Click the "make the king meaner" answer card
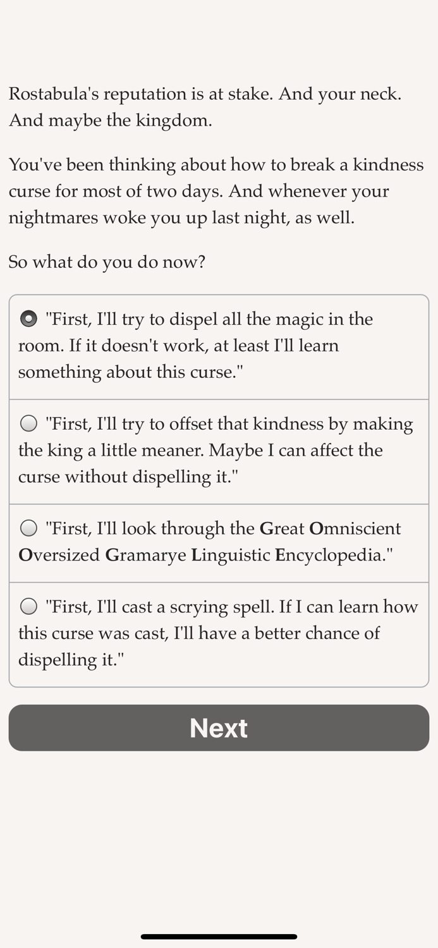Viewport: 438px width, 948px height. coord(218,450)
